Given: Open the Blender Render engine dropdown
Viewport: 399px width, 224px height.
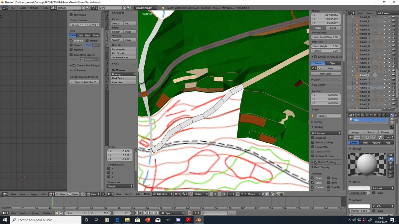Looking at the screenshot, I should pyautogui.click(x=146, y=7).
